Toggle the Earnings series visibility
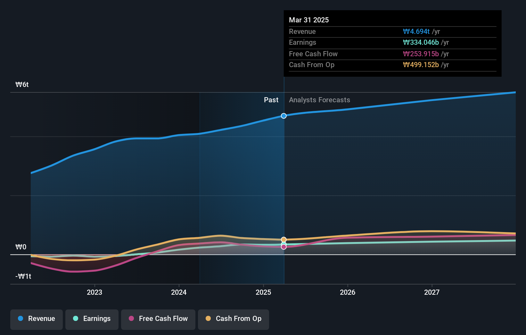The width and height of the screenshot is (526, 335). click(92, 319)
